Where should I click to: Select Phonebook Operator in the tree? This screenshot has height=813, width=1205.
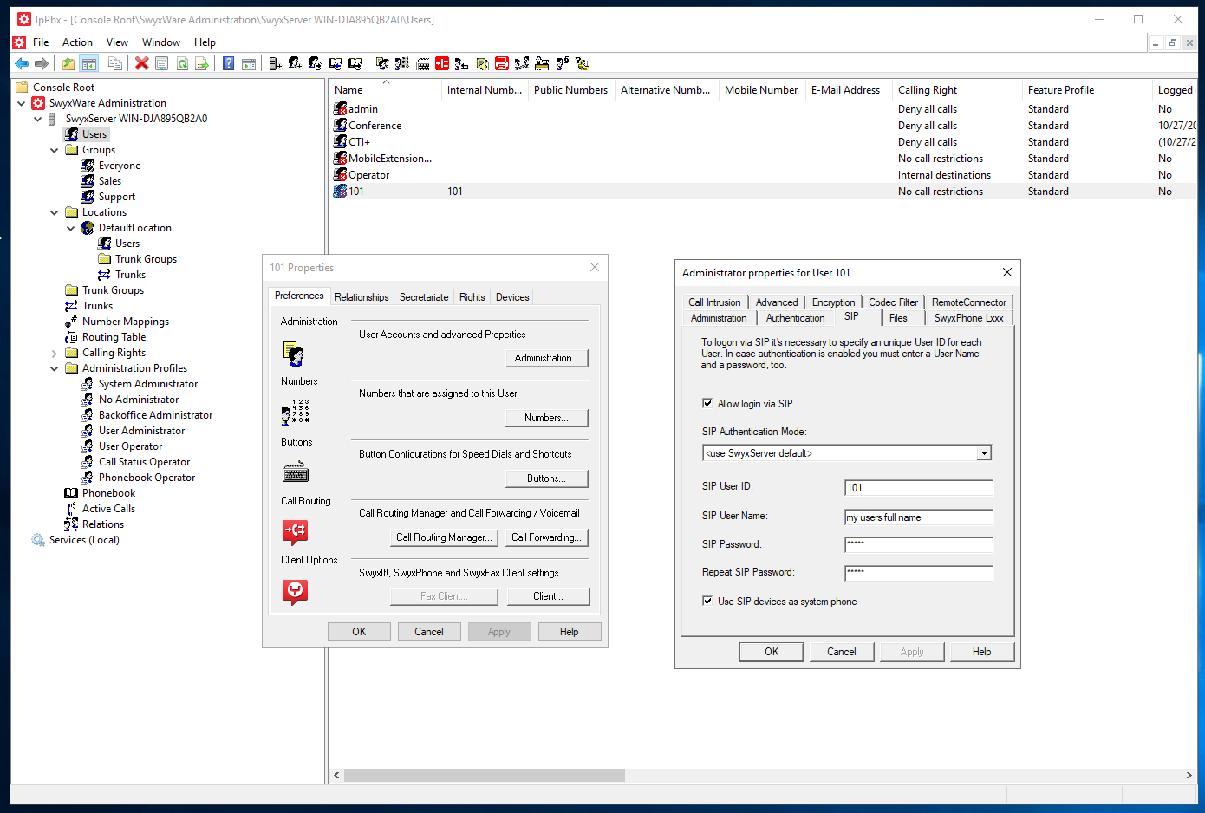(147, 478)
